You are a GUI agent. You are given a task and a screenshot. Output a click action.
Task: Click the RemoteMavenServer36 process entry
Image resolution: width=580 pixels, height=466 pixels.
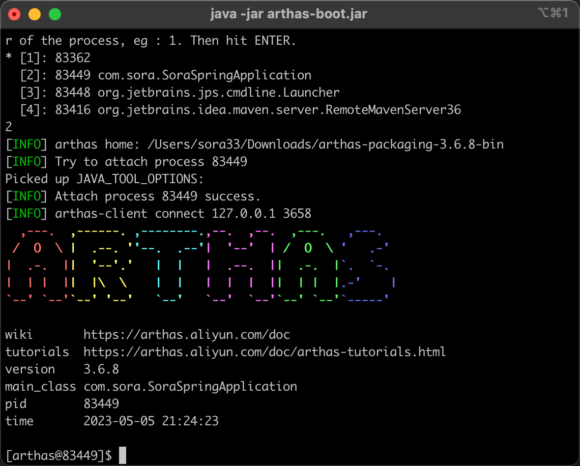[279, 110]
